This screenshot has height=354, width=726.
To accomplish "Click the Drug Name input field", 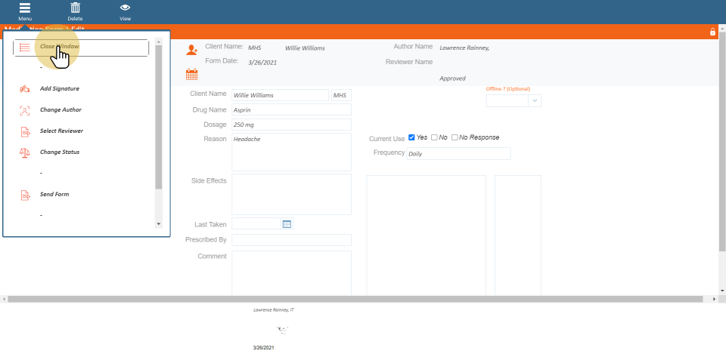I will pos(291,110).
